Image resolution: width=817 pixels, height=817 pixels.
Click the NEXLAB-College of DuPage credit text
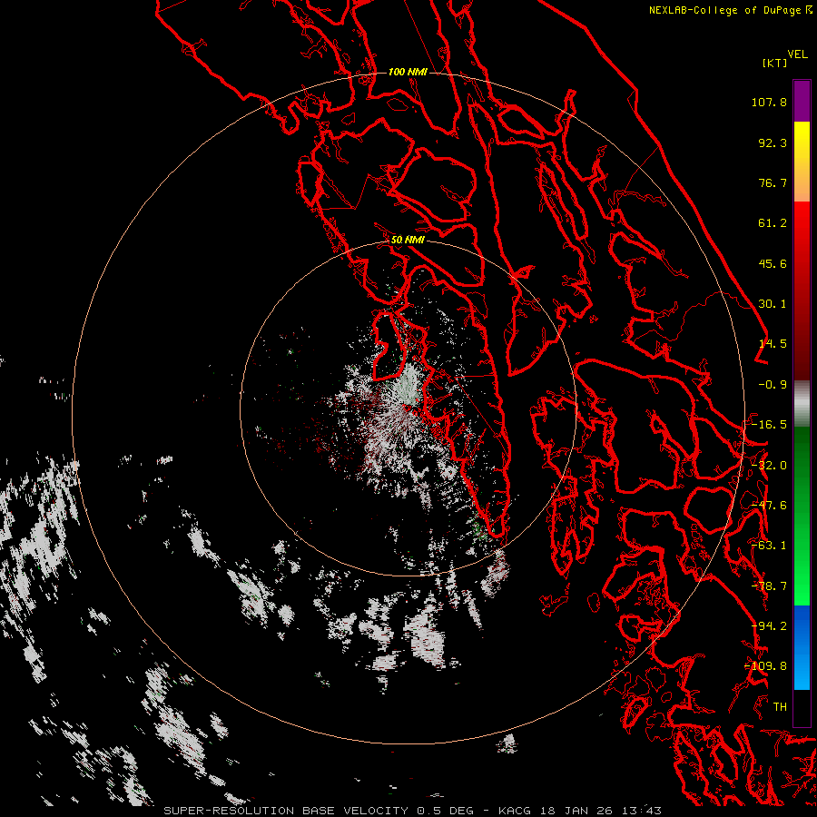724,10
